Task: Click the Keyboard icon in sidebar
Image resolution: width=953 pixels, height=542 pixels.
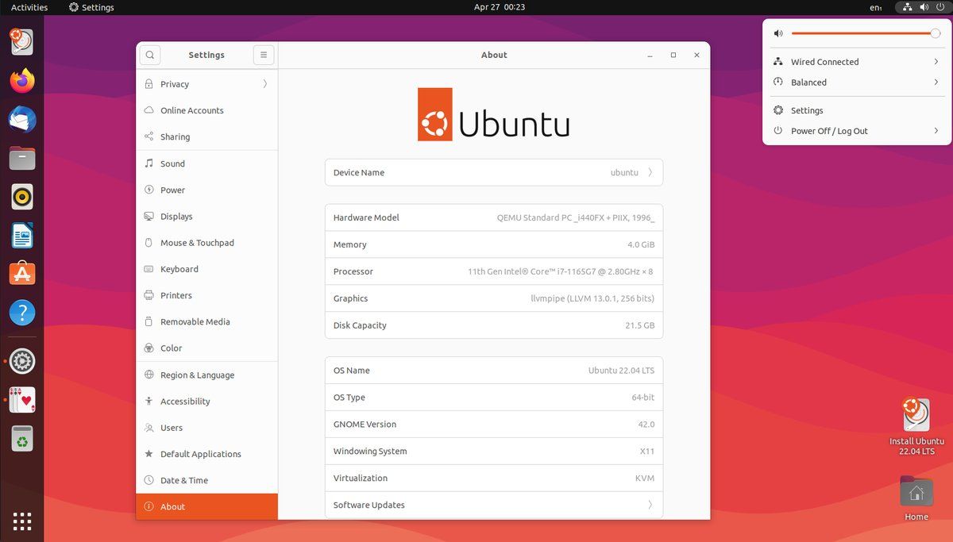Action: [x=149, y=269]
